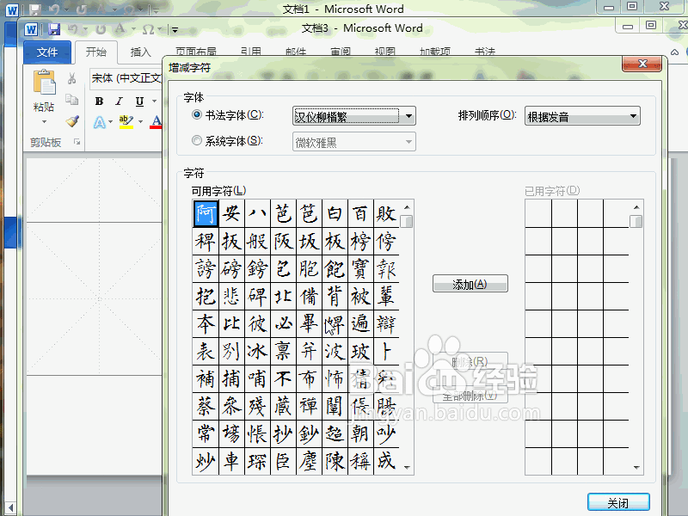Switch to the 插入 tab
688x516 pixels.
tap(140, 52)
